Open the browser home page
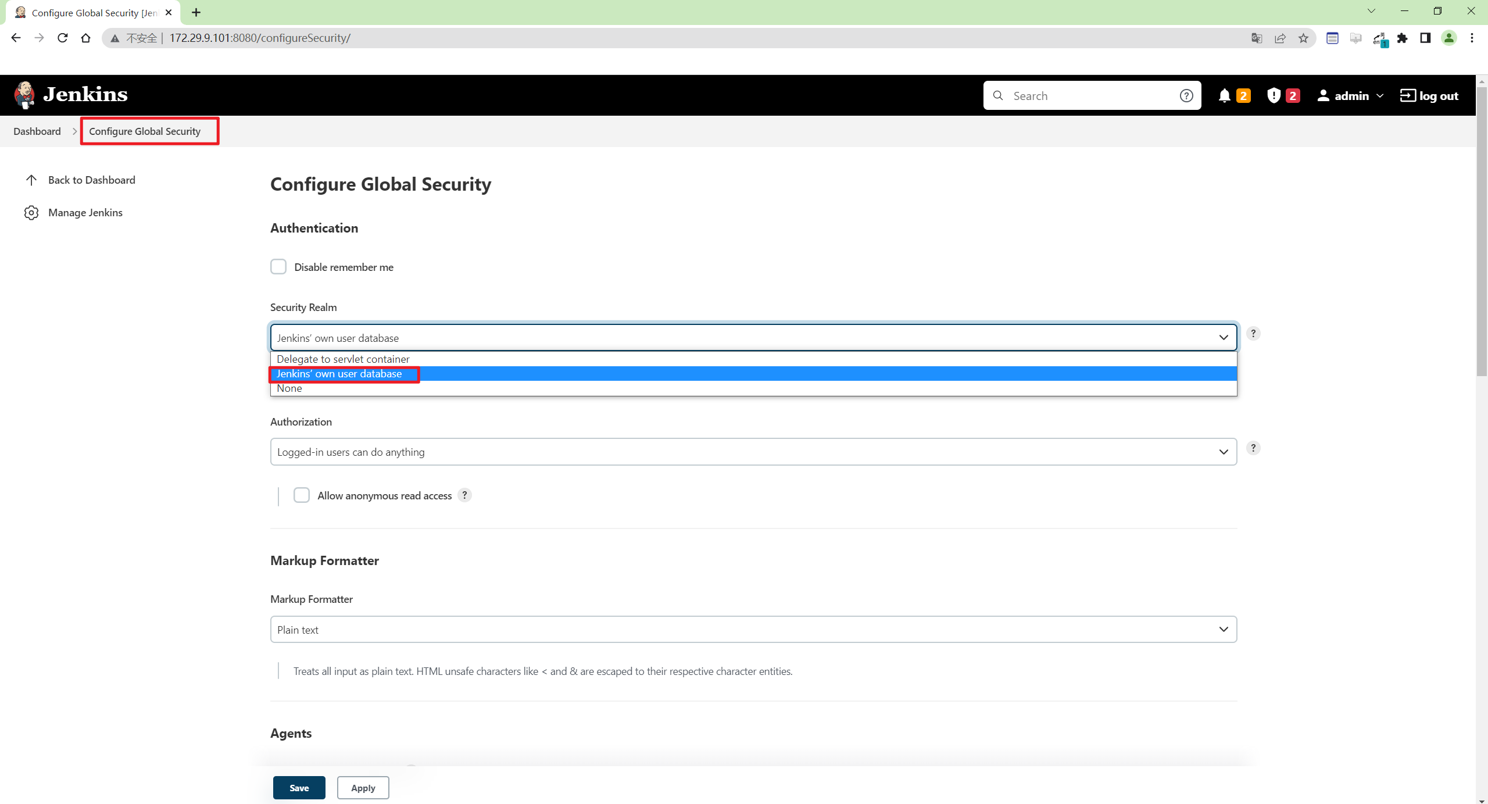 [85, 38]
